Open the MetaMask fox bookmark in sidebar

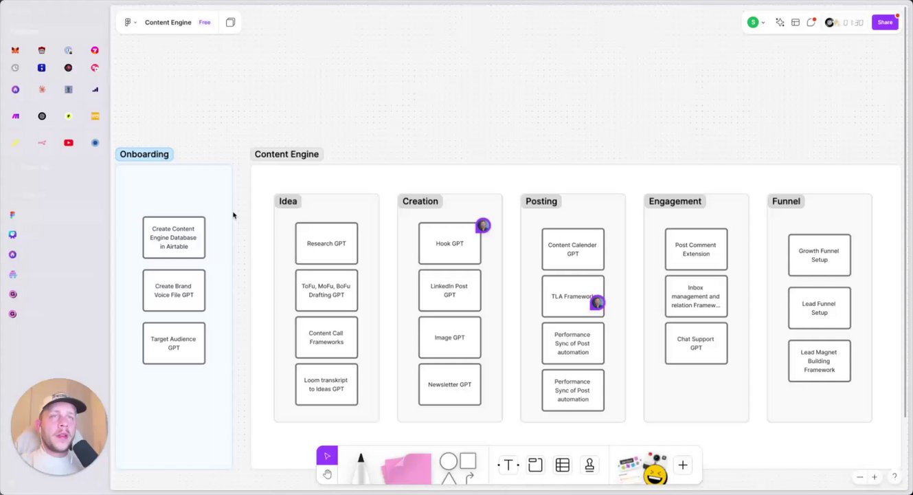pyautogui.click(x=15, y=50)
